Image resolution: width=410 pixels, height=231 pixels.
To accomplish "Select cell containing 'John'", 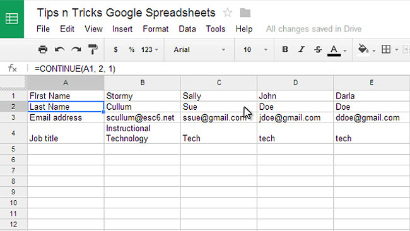I will [x=295, y=96].
